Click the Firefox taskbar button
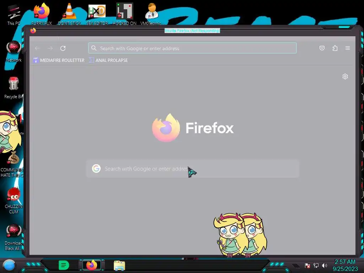Viewport: 364px width, 273px height. point(92,265)
